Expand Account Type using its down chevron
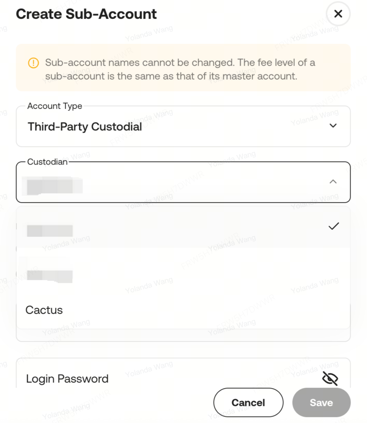Viewport: 367px width, 423px height. click(333, 126)
